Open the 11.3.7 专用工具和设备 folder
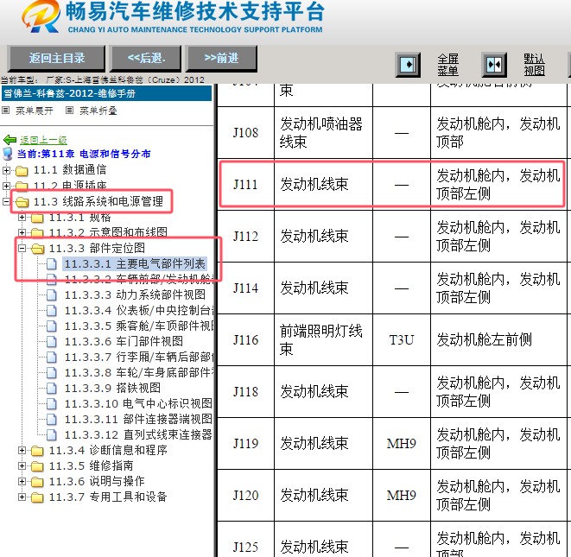Image resolution: width=571 pixels, height=557 pixels. click(x=108, y=497)
